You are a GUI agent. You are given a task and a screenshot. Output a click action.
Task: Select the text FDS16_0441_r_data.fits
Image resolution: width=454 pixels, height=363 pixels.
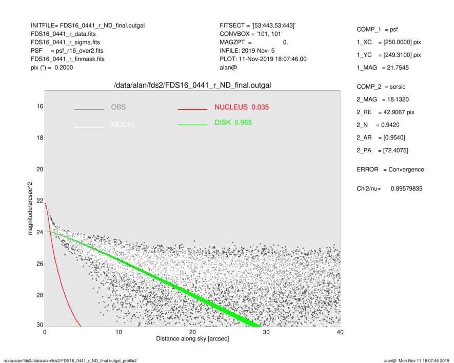click(63, 34)
